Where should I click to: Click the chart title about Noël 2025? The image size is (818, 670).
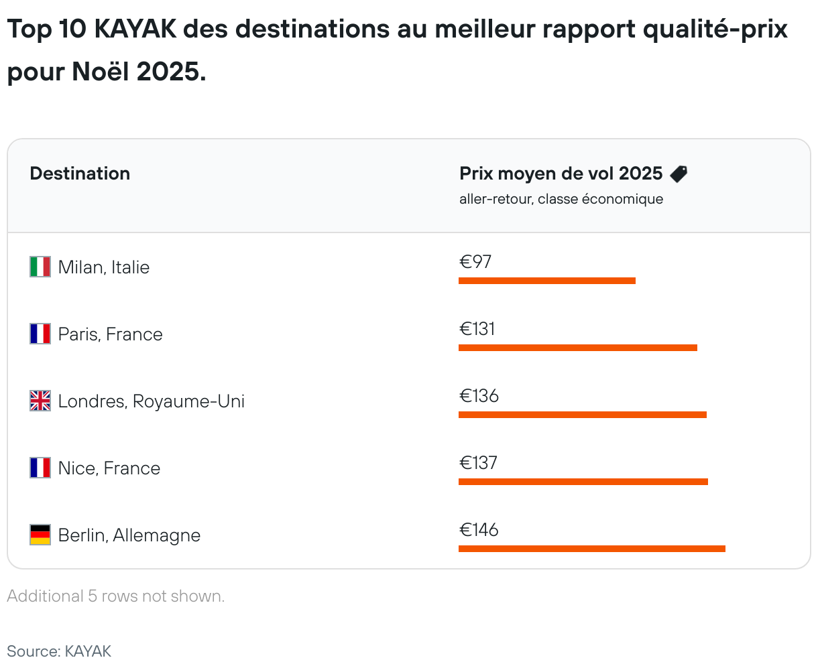pos(397,50)
